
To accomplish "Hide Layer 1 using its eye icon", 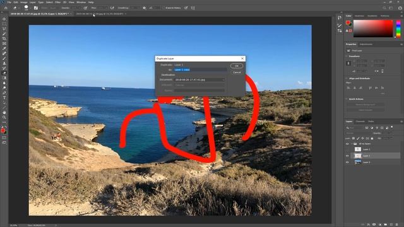I will coord(347,156).
